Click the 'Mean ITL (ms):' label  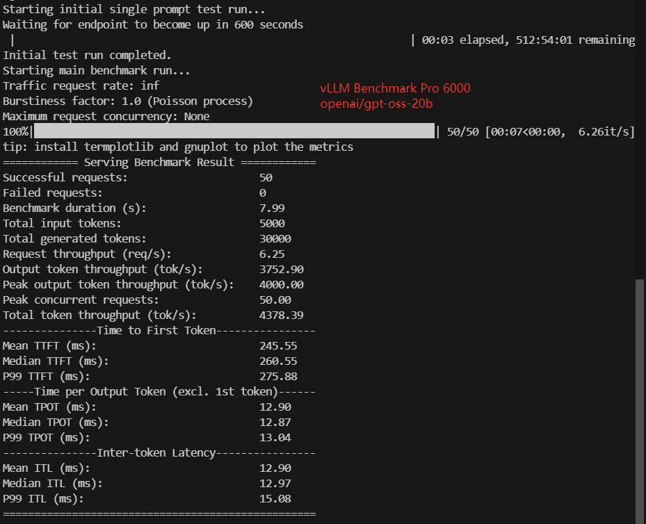tap(46, 468)
